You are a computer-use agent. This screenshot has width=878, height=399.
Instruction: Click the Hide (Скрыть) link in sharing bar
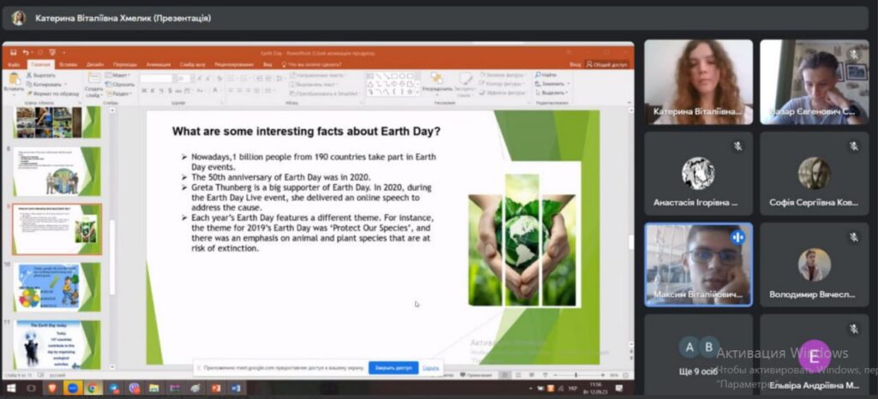tap(430, 367)
